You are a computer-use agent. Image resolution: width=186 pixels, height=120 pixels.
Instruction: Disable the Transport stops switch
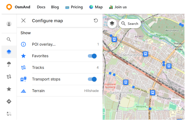[92, 79]
